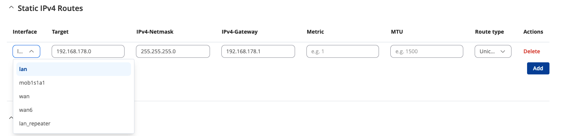Click the Interface column header

click(25, 32)
